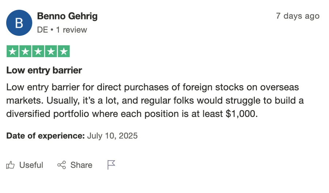Click the "$1,000" amount in the review
Screen dimensions: 329x193
(x=240, y=114)
